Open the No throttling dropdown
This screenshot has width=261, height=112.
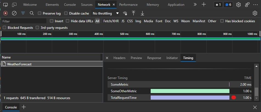[106, 13]
